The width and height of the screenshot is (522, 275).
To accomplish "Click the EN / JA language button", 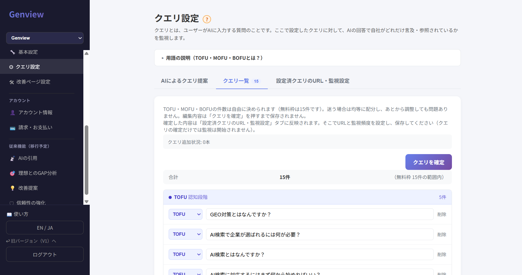I will tap(45, 228).
